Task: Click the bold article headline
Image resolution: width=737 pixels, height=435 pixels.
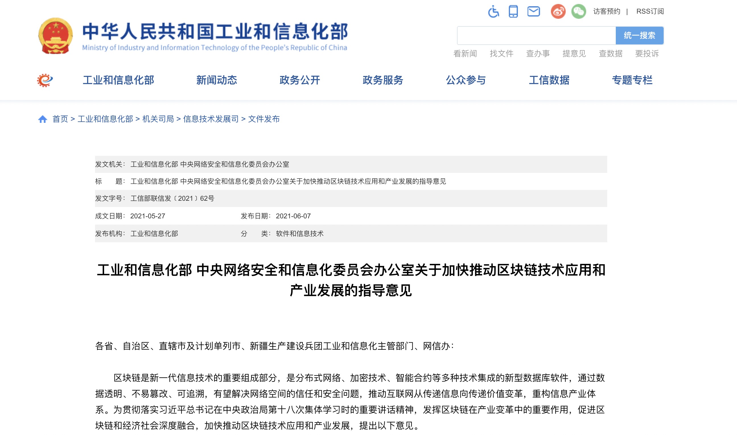Action: pyautogui.click(x=351, y=280)
